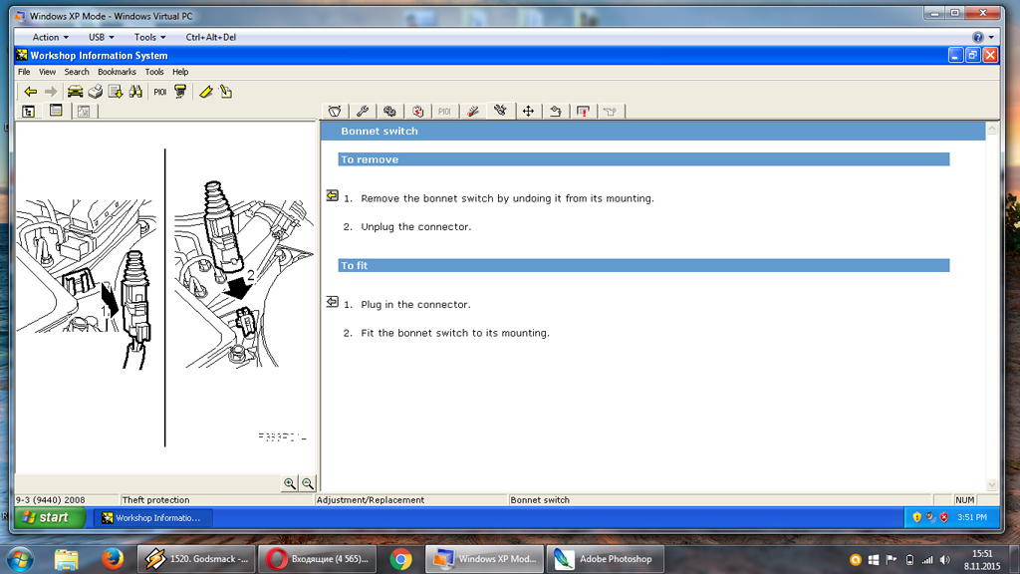Open the Action dropdown in Virtual PC
Image resolution: width=1020 pixels, height=574 pixels.
(x=50, y=37)
